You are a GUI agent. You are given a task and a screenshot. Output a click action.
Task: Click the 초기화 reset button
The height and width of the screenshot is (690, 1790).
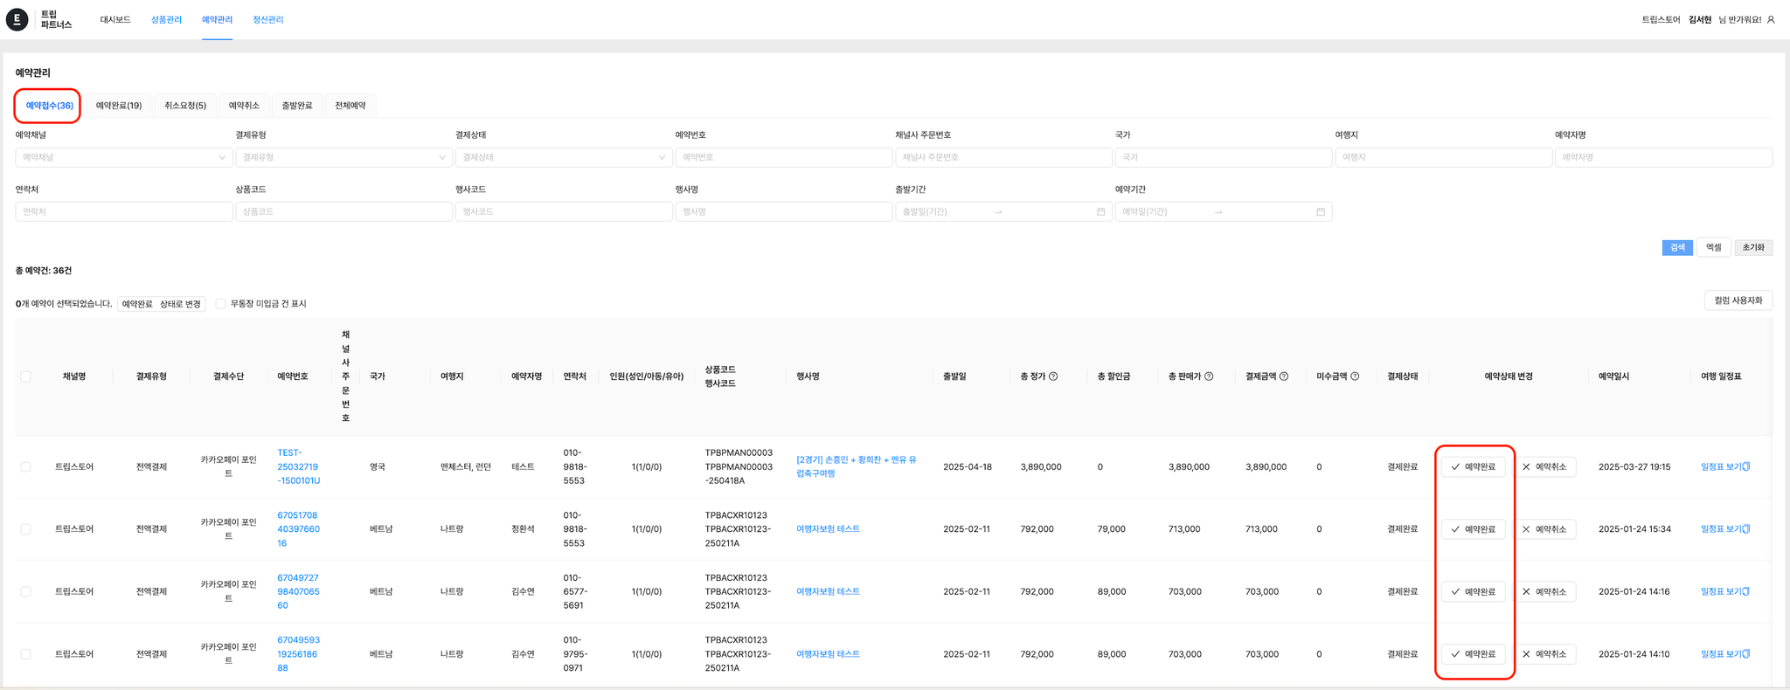tap(1753, 247)
